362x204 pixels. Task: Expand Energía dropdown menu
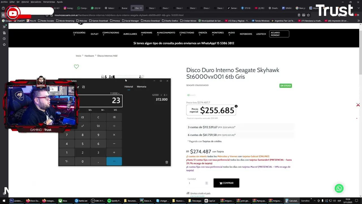pos(203,34)
